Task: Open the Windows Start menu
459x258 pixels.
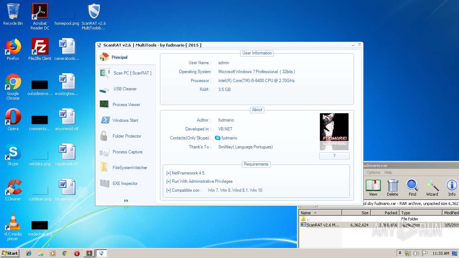Action: coord(10,253)
